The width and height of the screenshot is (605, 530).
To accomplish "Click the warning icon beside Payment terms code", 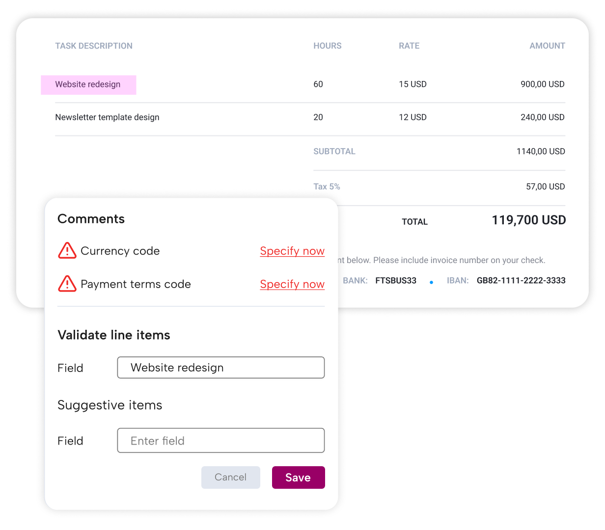I will pyautogui.click(x=67, y=284).
